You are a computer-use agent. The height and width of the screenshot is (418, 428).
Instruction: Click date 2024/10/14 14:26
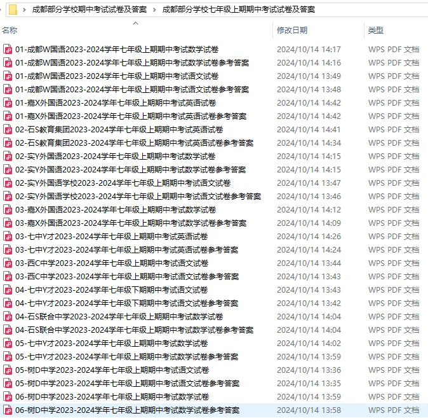(309, 236)
